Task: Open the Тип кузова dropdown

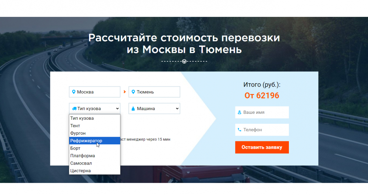Action: click(x=95, y=109)
